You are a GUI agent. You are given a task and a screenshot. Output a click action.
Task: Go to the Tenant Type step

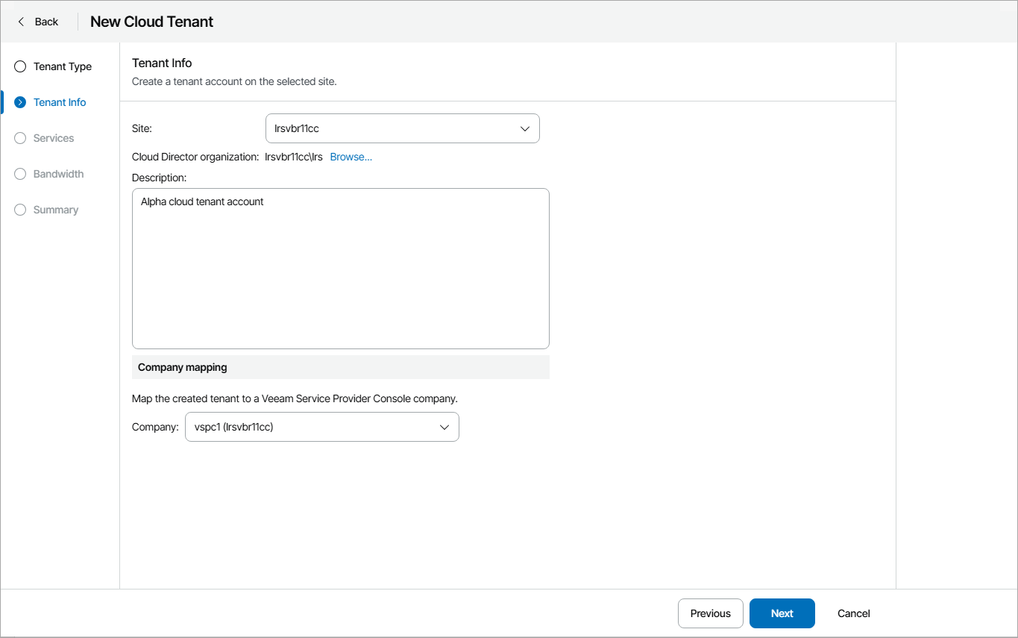point(63,66)
